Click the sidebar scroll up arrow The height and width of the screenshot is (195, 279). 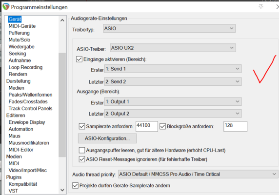[x=62, y=20]
